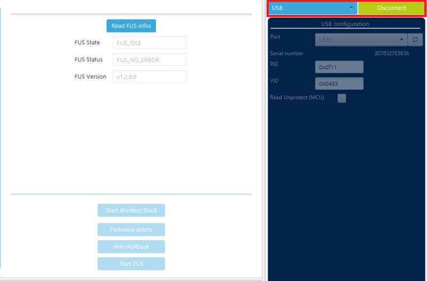
Task: Select the FUS Version field
Action: pos(150,77)
